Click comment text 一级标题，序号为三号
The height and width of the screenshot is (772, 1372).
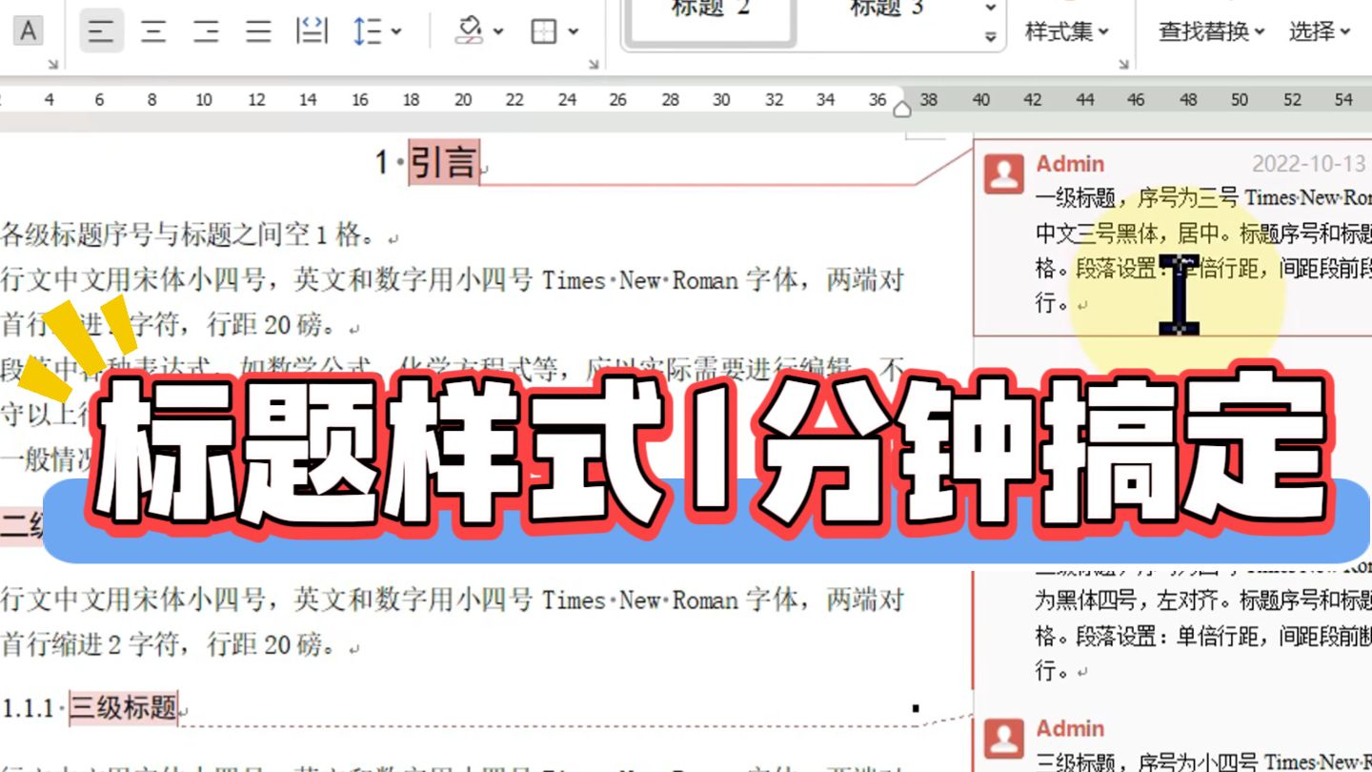pos(1137,198)
